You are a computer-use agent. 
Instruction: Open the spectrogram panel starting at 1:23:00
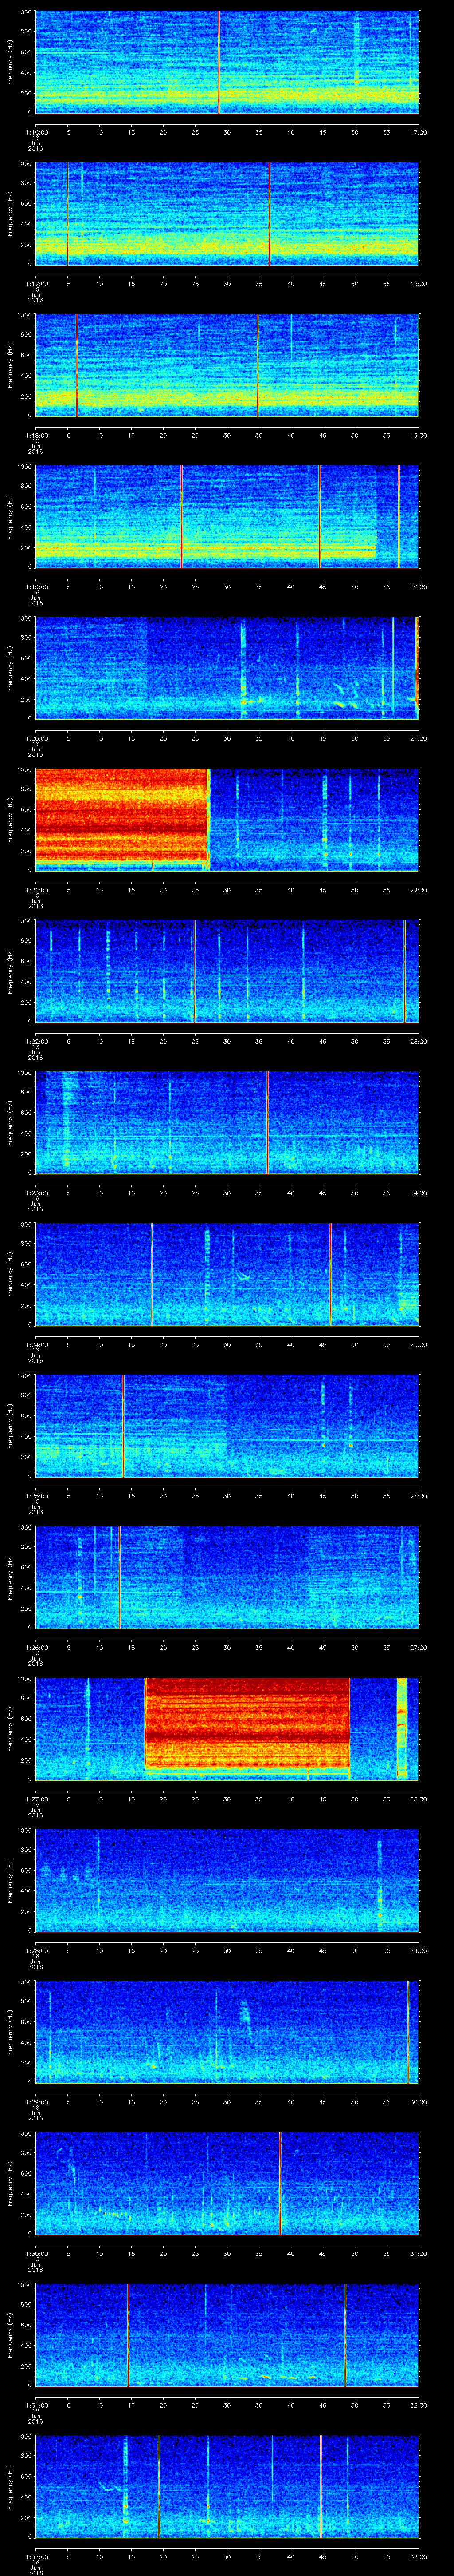(227, 1123)
